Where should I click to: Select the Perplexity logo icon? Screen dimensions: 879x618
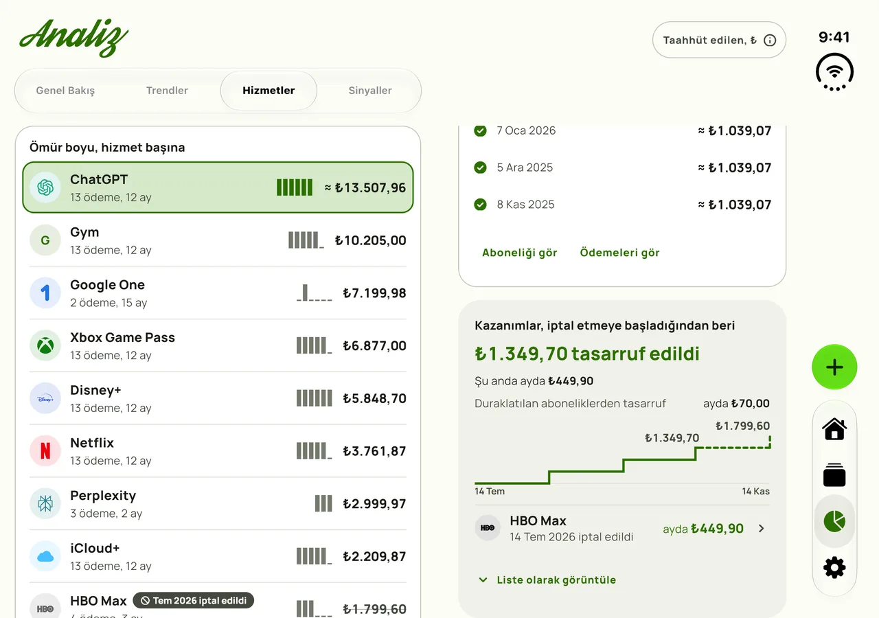45,504
